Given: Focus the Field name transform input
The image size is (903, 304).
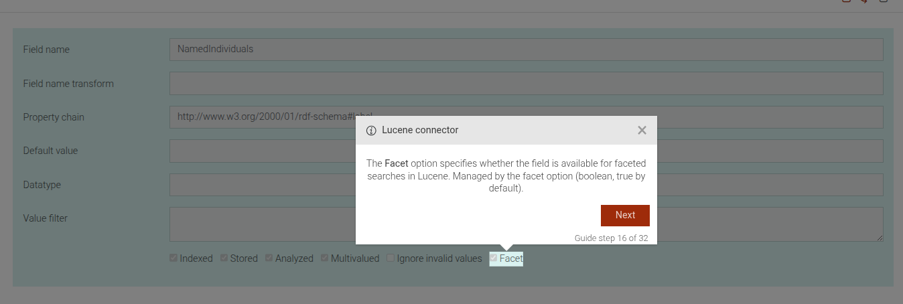Looking at the screenshot, I should pyautogui.click(x=526, y=84).
